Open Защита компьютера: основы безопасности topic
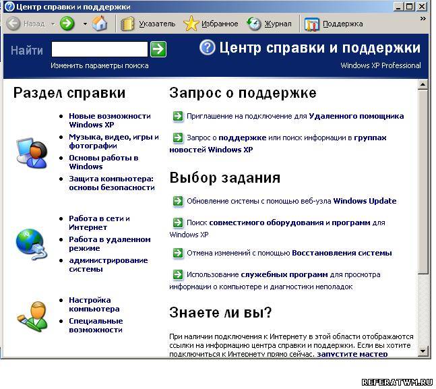The image size is (436, 389). coord(112,183)
